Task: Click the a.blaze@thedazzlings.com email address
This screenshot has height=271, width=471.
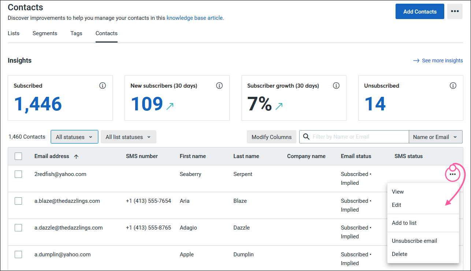Action: point(67,201)
